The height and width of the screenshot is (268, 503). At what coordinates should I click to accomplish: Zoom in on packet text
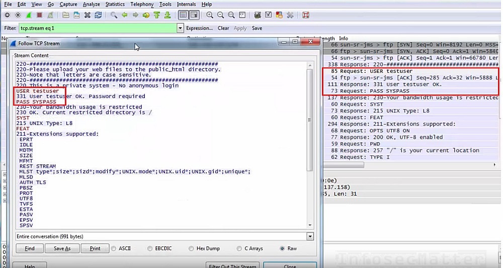point(210,15)
